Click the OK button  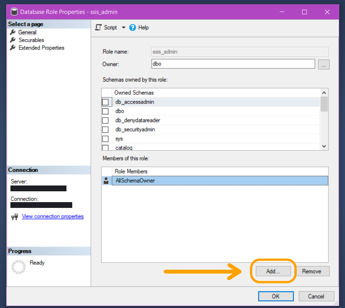(276, 296)
